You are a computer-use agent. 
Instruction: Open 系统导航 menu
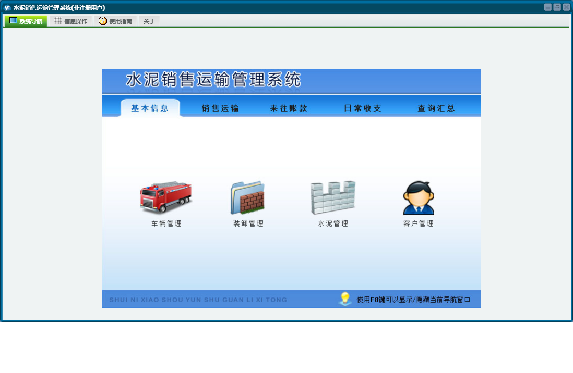pyautogui.click(x=26, y=21)
